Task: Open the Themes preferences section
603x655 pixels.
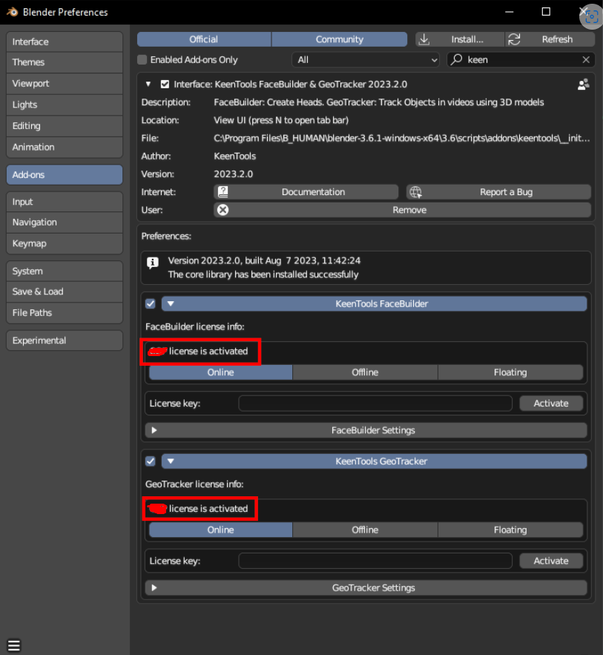Action: pos(65,62)
